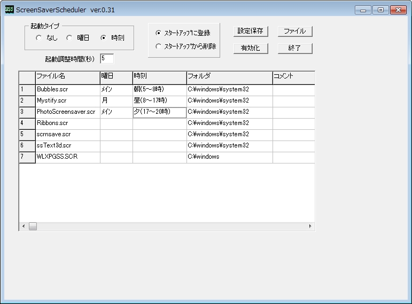Select the WLXPGSS.SCR file name cell

coord(68,158)
